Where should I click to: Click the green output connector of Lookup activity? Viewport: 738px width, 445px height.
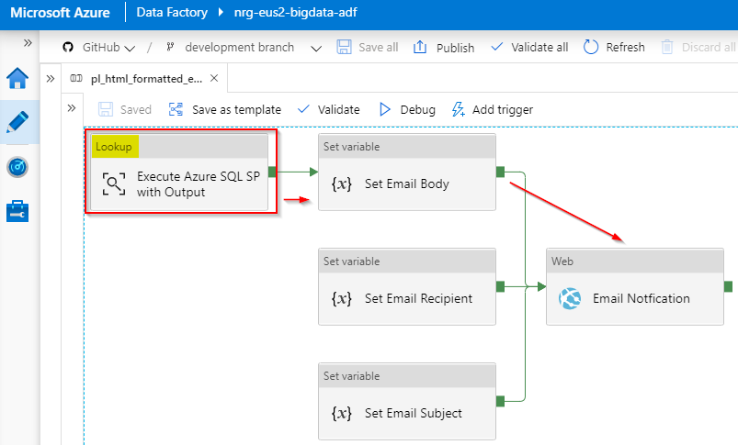coord(272,172)
